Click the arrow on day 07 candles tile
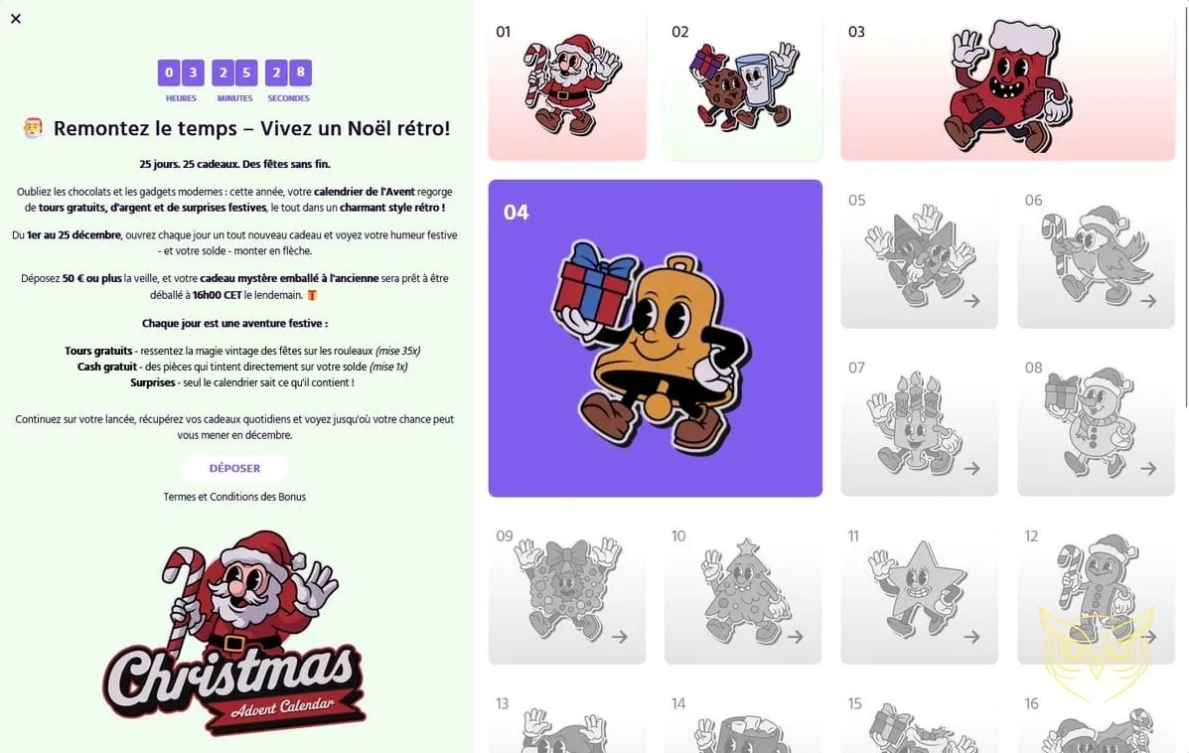 click(x=972, y=469)
